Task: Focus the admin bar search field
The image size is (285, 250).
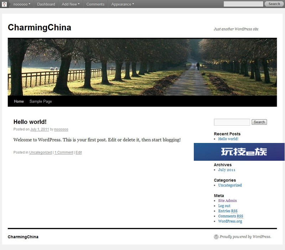Action: 243,4
